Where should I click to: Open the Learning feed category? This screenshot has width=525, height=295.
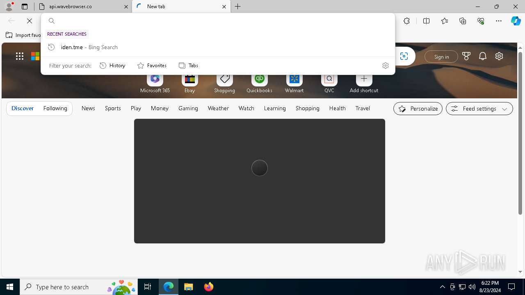pos(275,108)
